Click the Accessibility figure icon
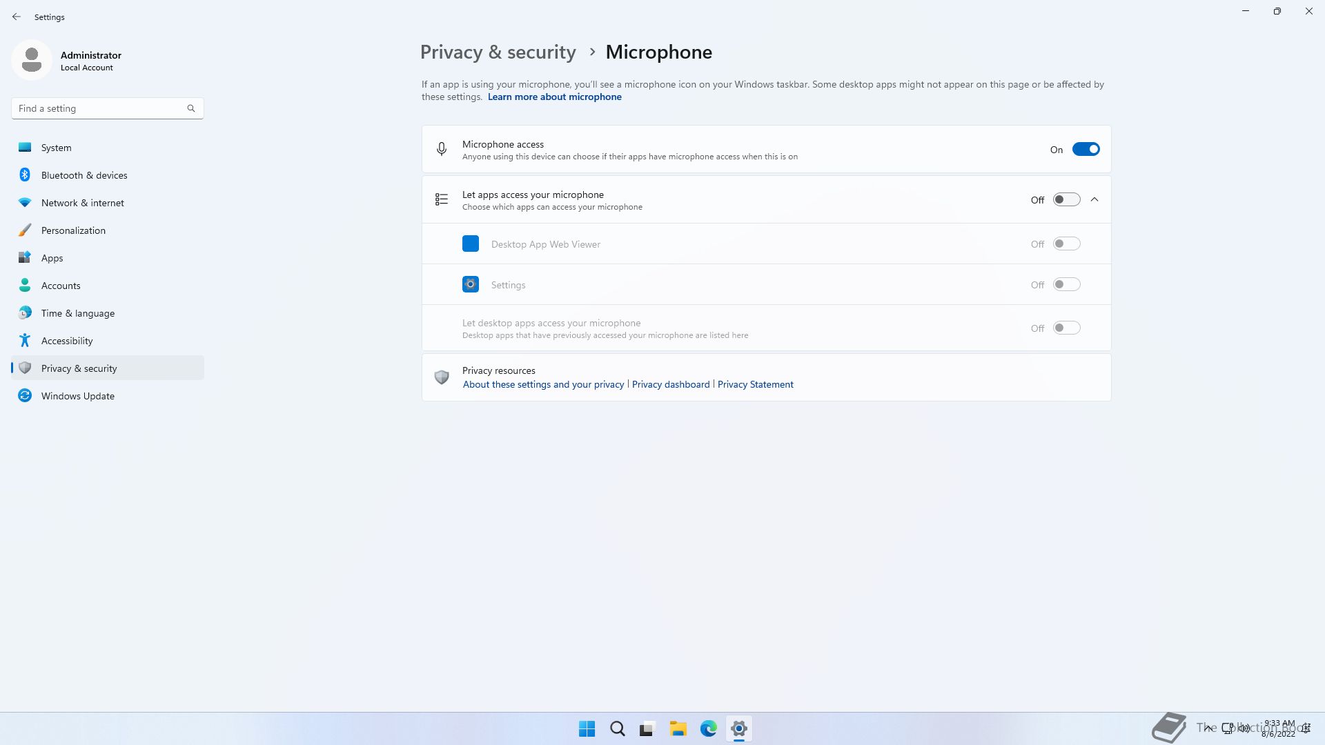Viewport: 1325px width, 745px height. pos(25,341)
